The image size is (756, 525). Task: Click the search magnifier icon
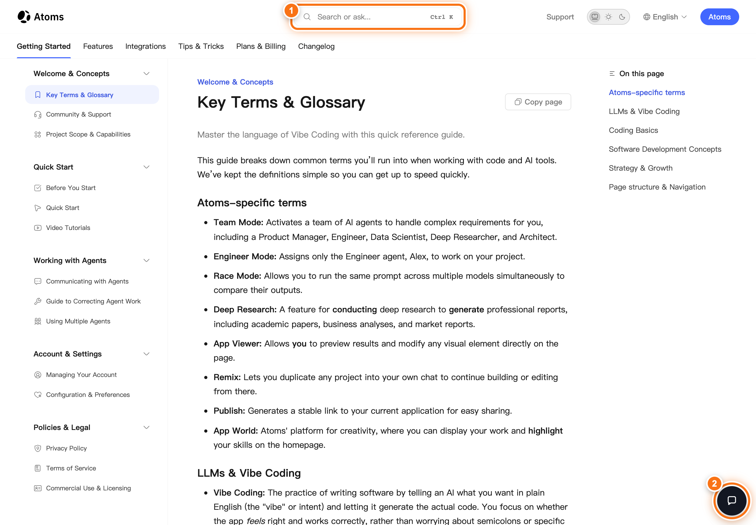point(307,17)
